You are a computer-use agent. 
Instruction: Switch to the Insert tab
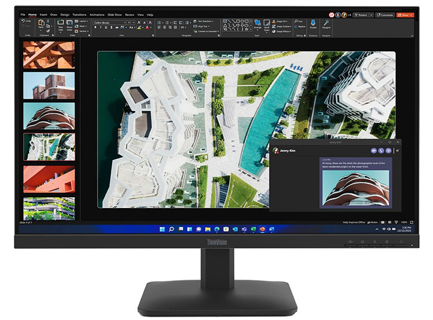[43, 14]
